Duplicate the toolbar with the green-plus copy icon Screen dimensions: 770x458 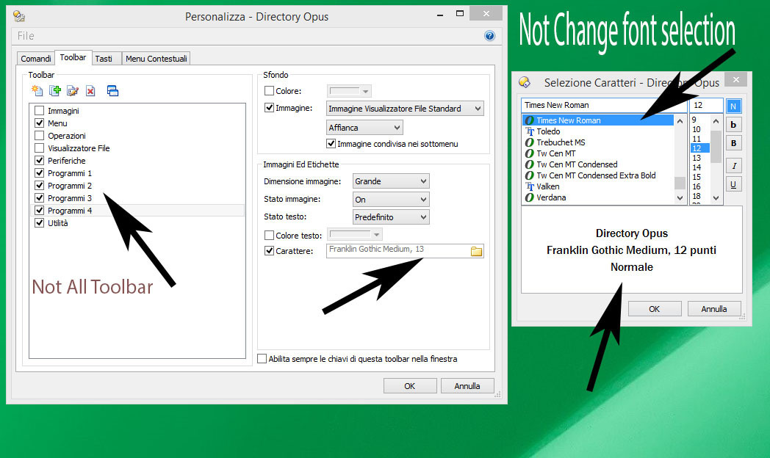tap(54, 91)
